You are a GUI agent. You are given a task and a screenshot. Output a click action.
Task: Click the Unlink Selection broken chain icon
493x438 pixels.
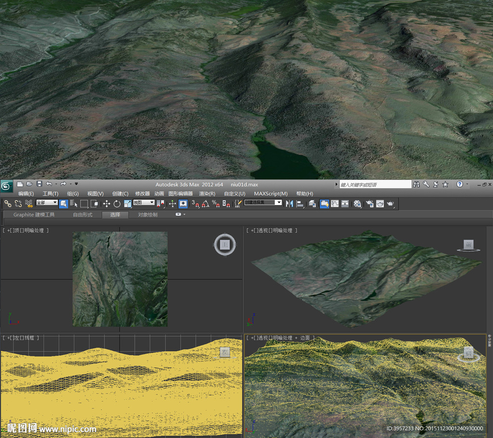[18, 204]
